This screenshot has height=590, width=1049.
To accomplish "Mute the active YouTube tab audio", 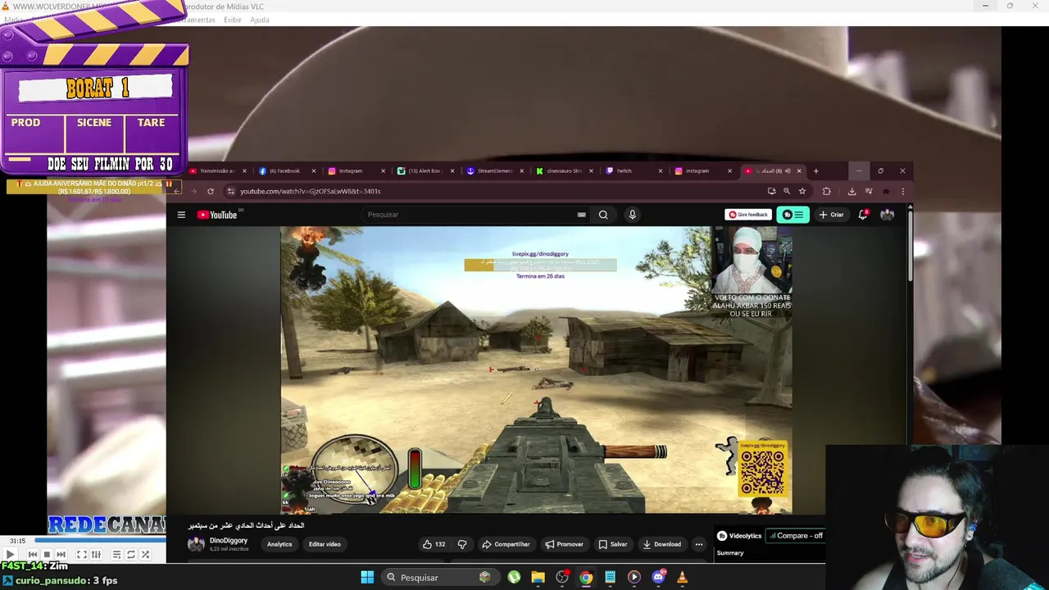I will click(788, 171).
